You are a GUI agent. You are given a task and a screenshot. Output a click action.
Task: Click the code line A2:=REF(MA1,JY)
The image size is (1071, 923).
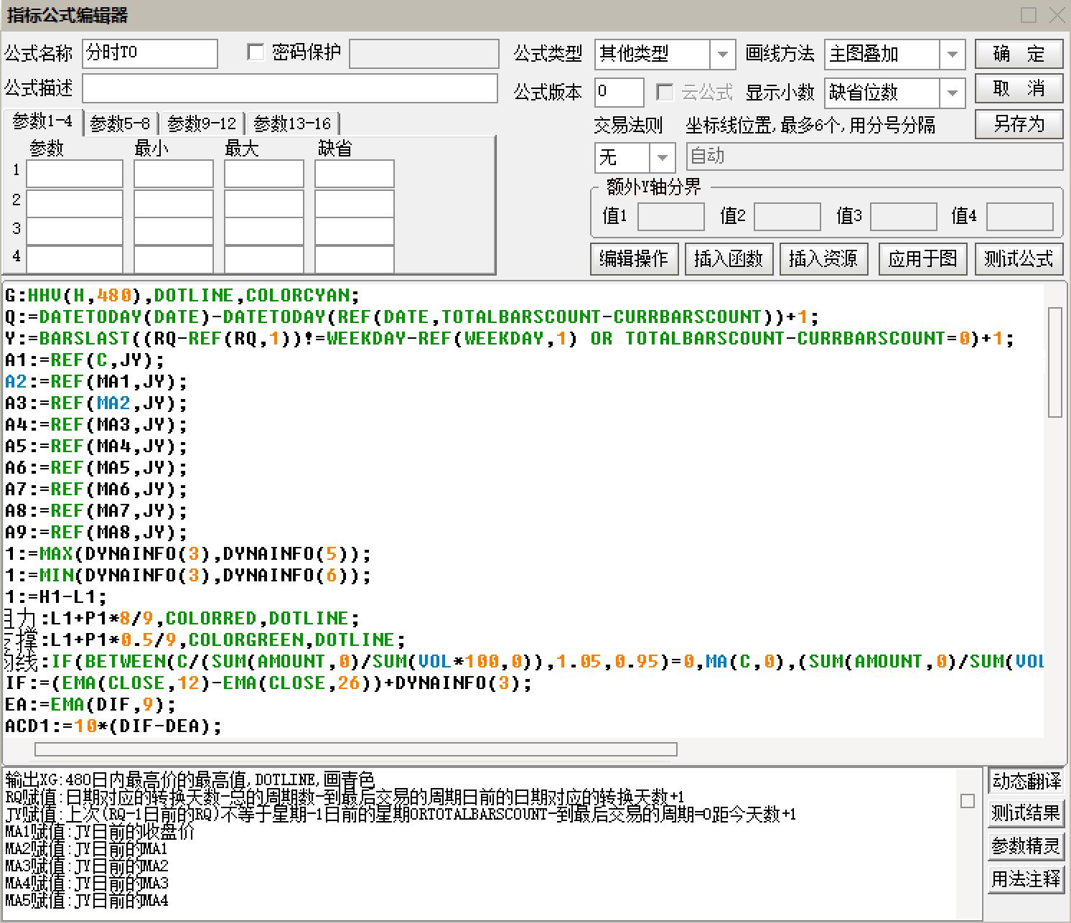[96, 382]
